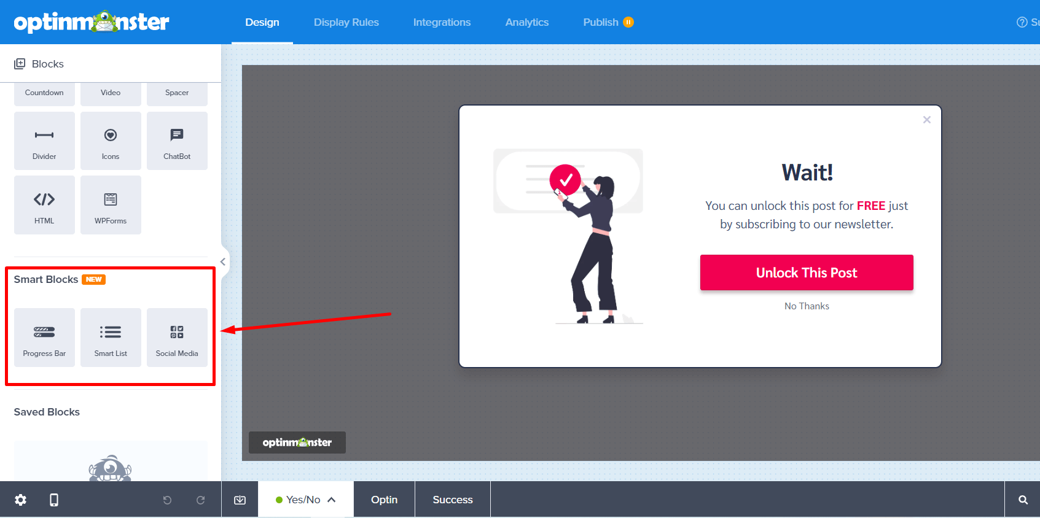Select the Progress Bar smart block

[44, 338]
